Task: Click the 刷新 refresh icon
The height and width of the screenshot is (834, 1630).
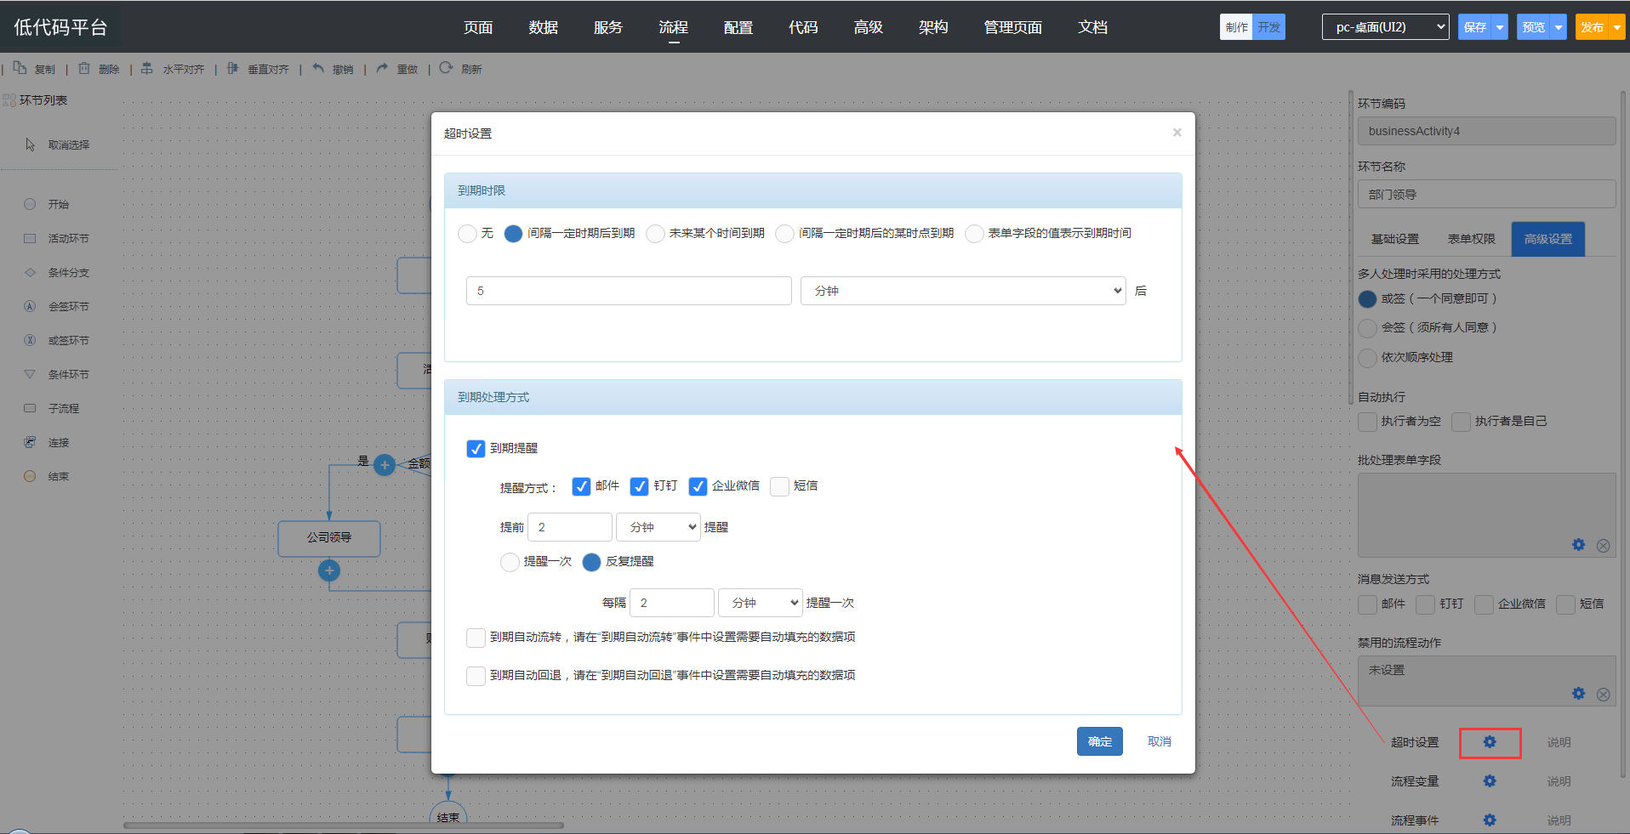Action: pyautogui.click(x=446, y=68)
